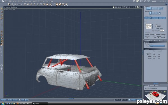
Task: Click the Loop selection tool button
Action: [x=146, y=18]
